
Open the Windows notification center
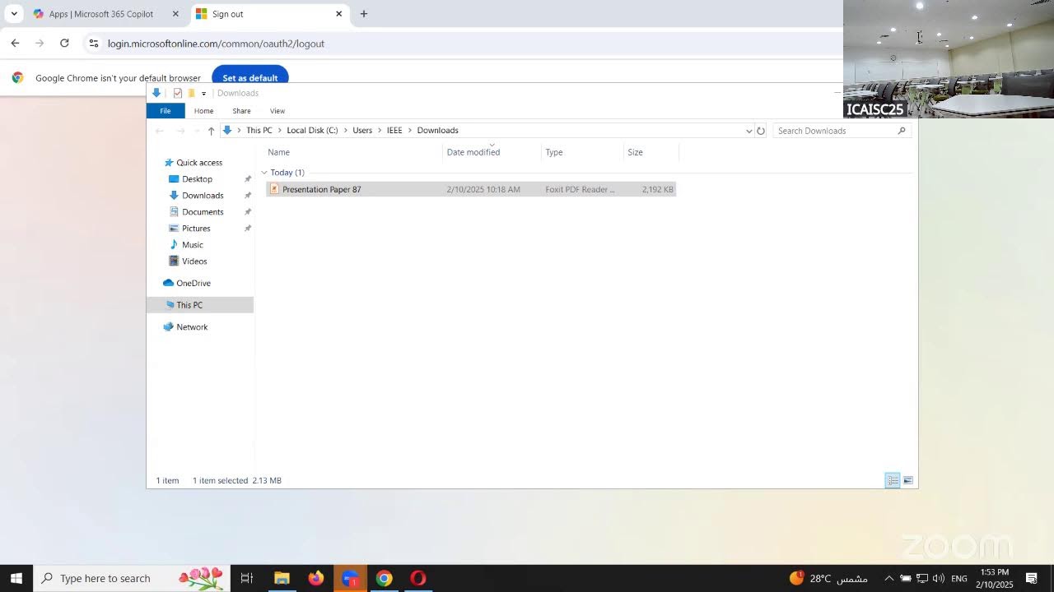(x=1031, y=578)
